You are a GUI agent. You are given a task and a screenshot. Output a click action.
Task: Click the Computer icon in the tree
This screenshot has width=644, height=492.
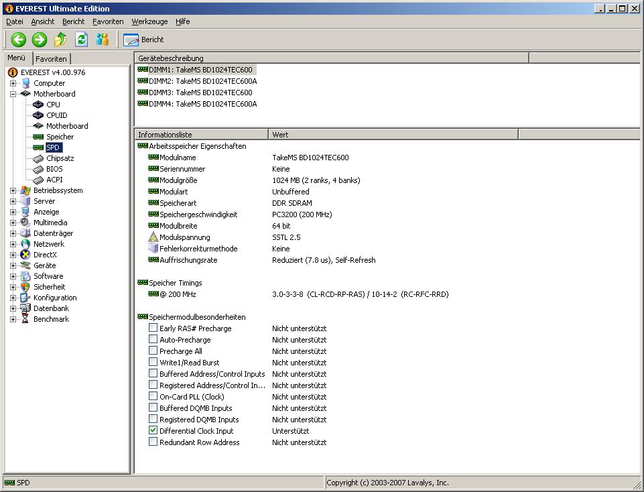click(x=25, y=83)
